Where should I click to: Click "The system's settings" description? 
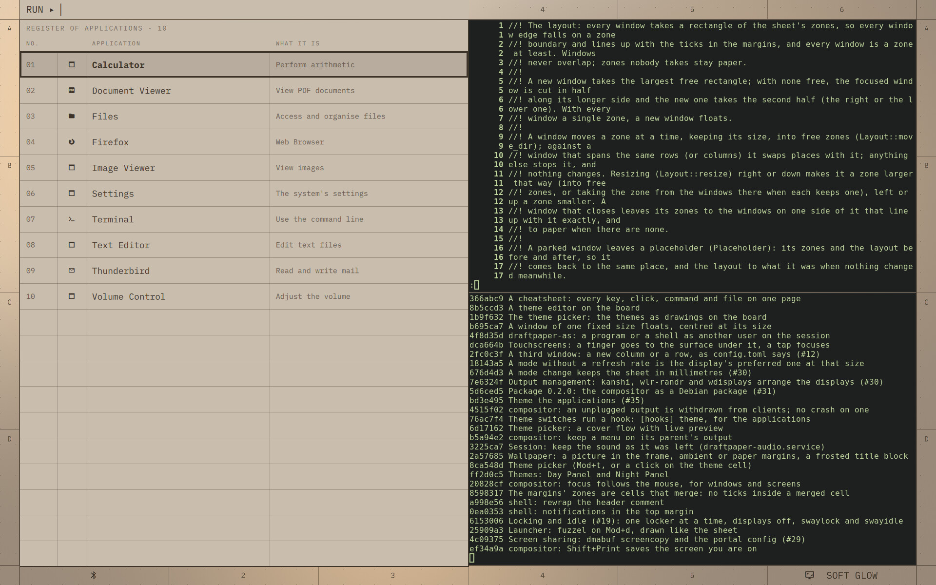coord(322,194)
